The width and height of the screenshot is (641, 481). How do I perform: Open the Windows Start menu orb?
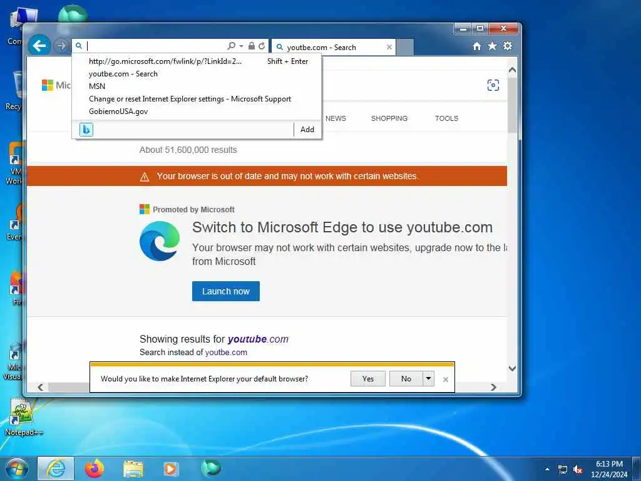tap(16, 468)
